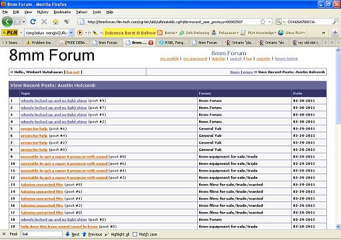
Task: Open the dropdown arrow next to PLN logo
Action: [21, 33]
